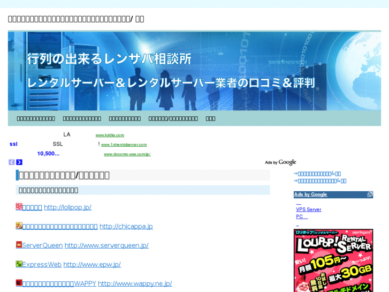389x292 pixels.
Task: Click the Chicappa favicon icon in the list
Action: pos(19,226)
